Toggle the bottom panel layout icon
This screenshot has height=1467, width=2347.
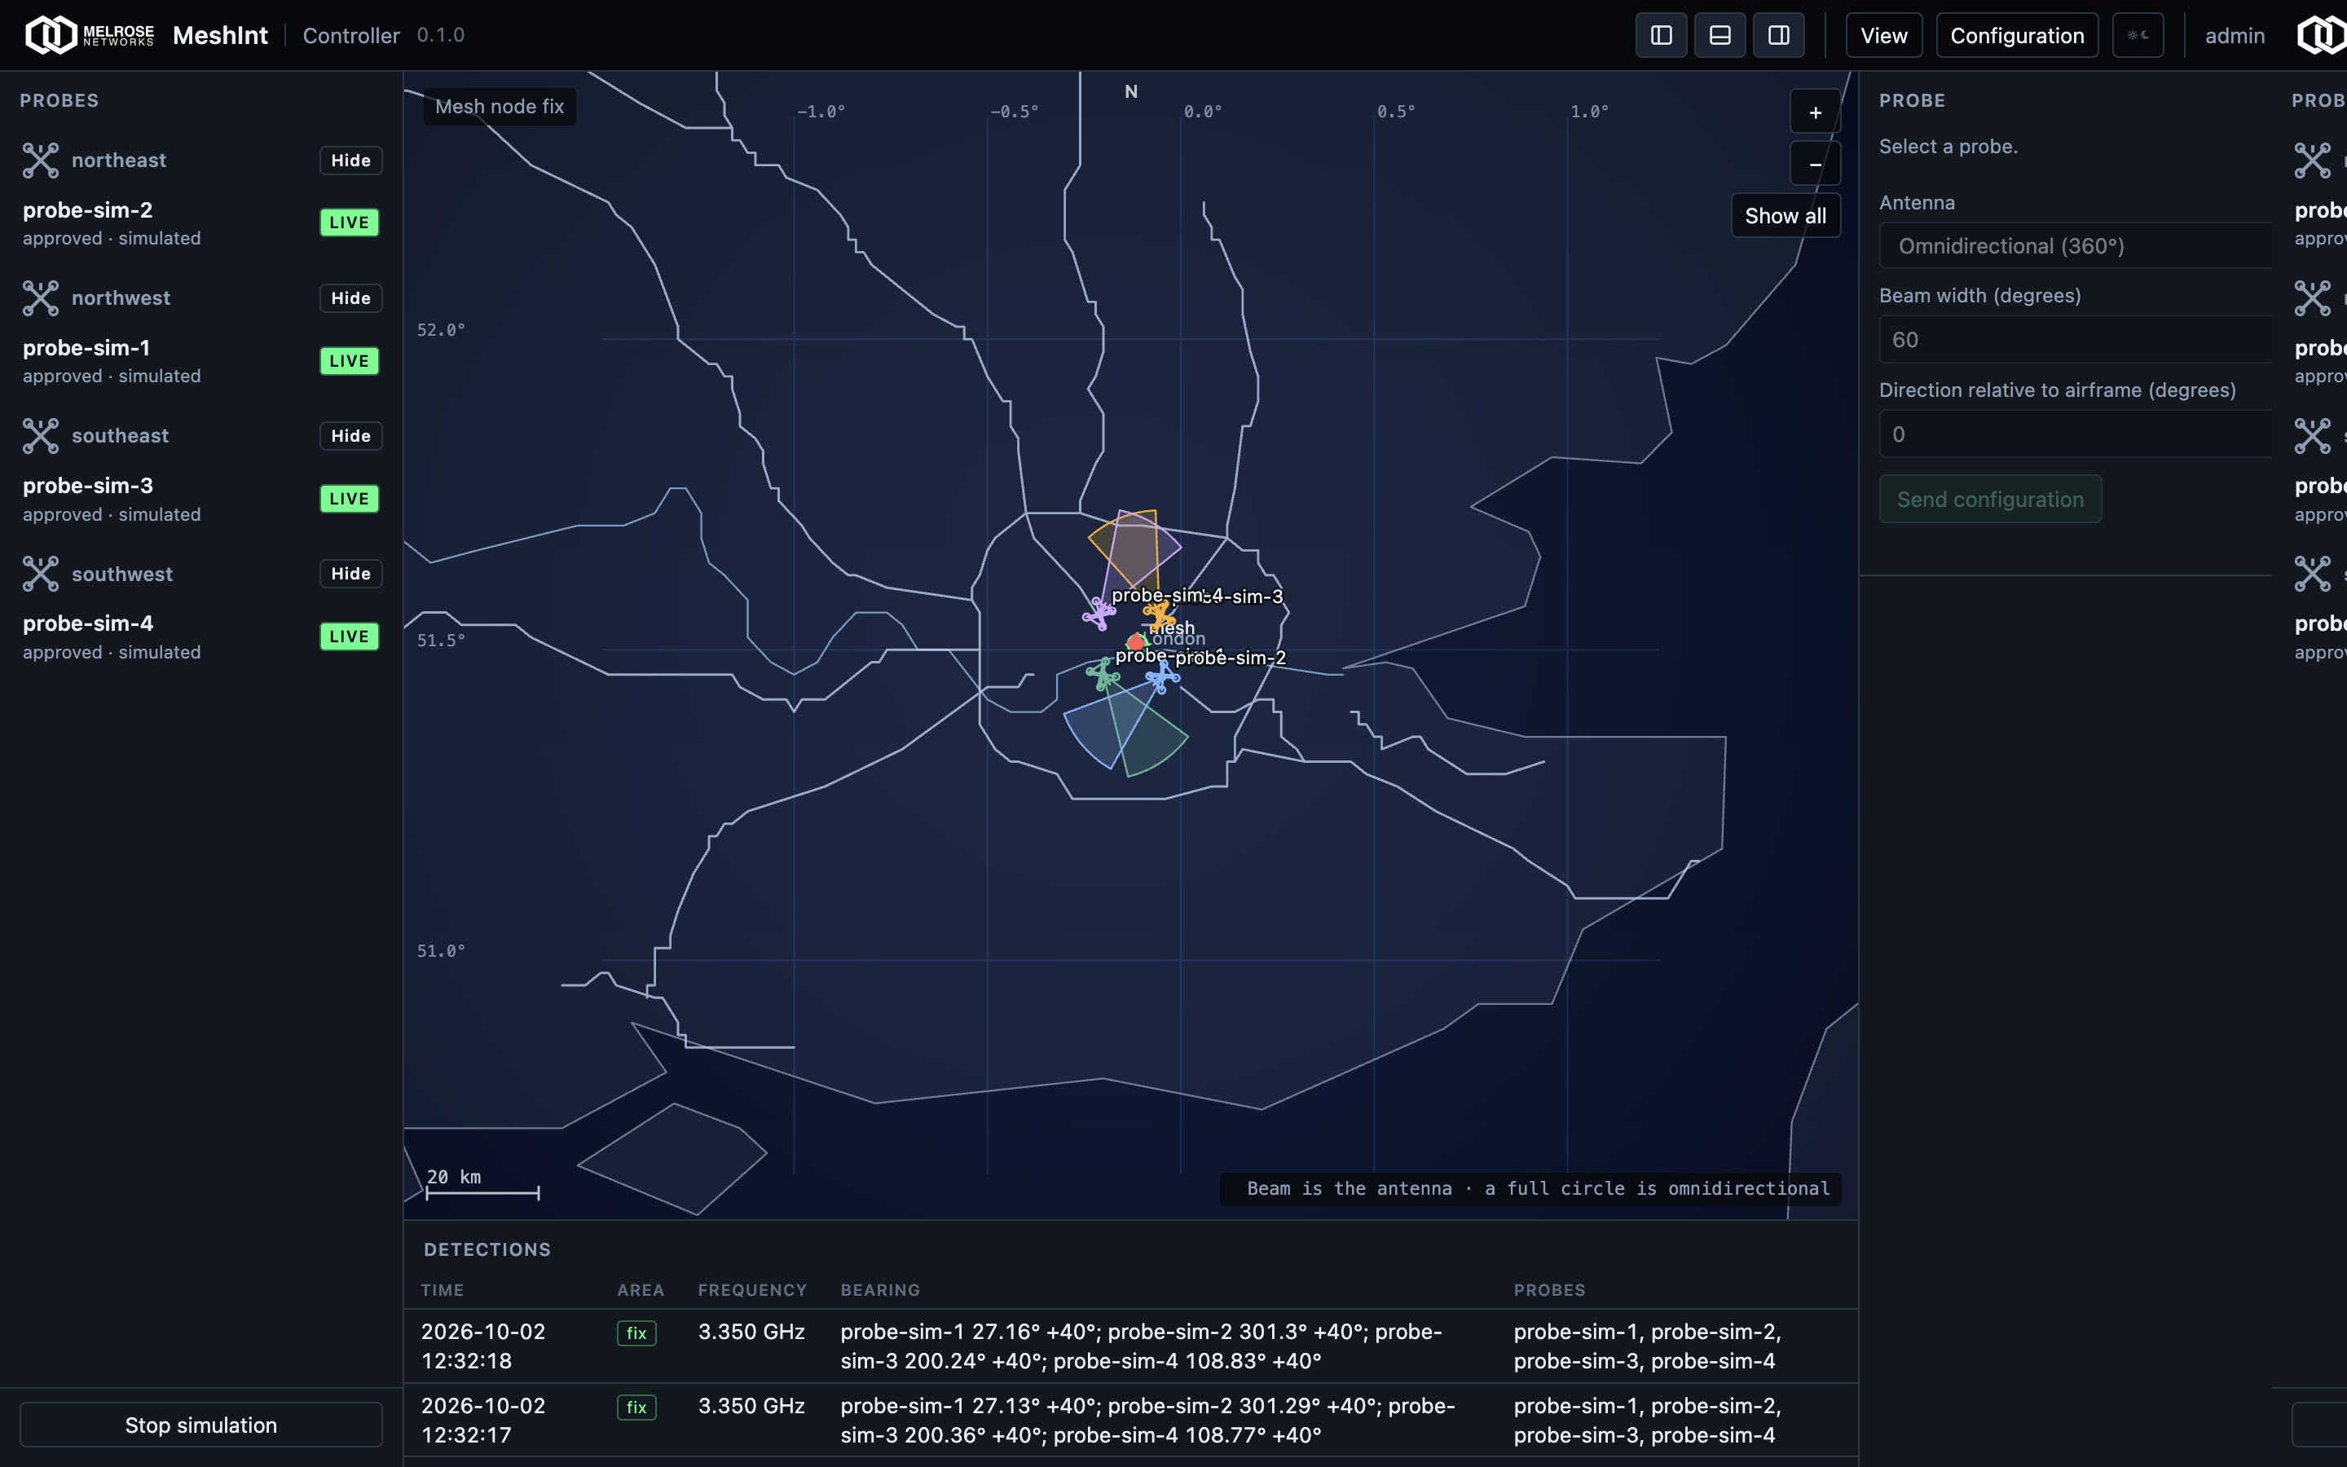(1720, 36)
